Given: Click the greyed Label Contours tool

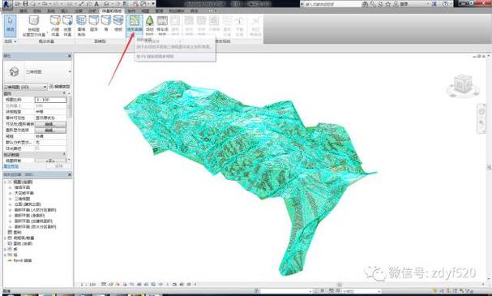Looking at the screenshot, I should [255, 25].
